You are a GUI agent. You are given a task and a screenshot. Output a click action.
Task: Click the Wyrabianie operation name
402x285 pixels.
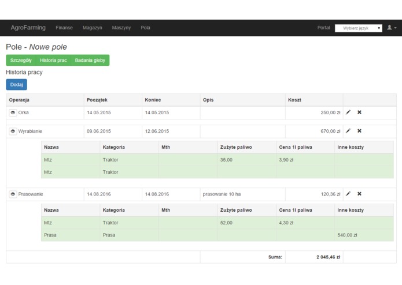(30, 131)
